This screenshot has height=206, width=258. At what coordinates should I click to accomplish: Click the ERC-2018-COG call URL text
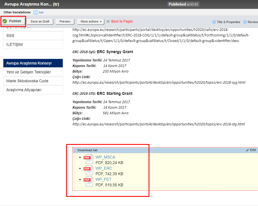pos(161,35)
